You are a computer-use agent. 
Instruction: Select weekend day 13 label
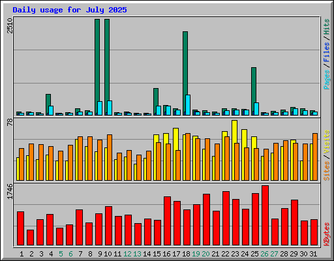click(x=137, y=254)
